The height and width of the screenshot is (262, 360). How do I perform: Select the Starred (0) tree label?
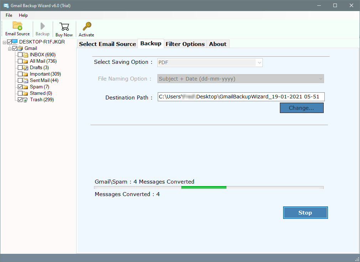(41, 93)
